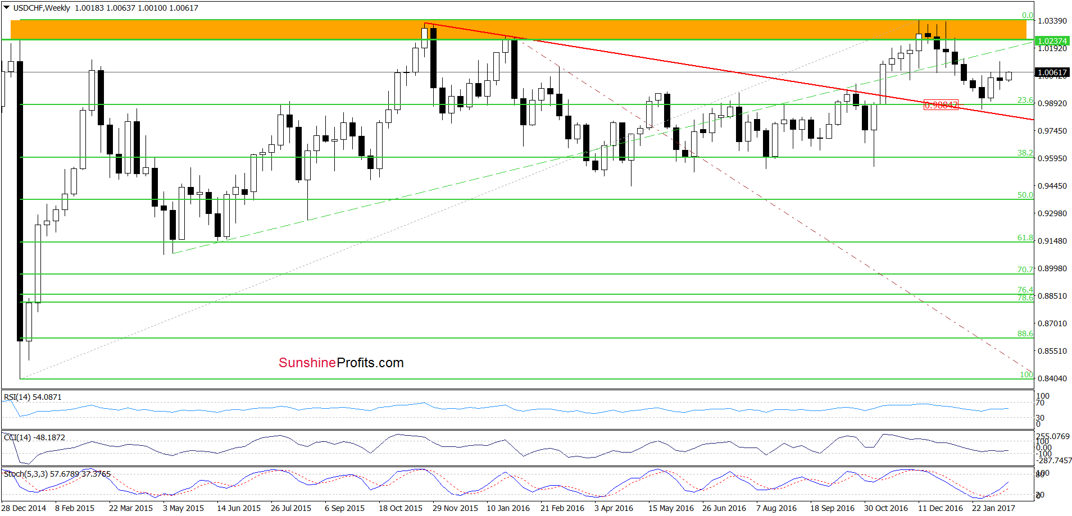1072x516 pixels.
Task: Click the 0.84040 price axis value
Action: pyautogui.click(x=1052, y=378)
